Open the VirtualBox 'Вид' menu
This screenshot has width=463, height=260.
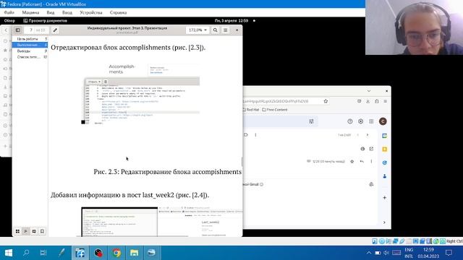click(x=51, y=13)
